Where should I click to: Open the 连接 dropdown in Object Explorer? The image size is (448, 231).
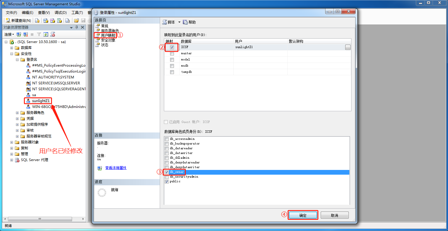[x=9, y=35]
